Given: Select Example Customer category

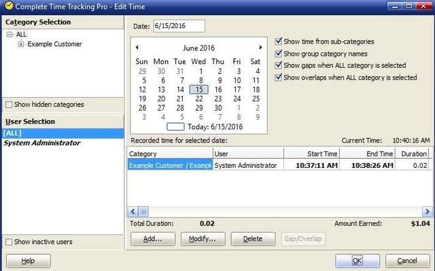Looking at the screenshot, I should 54,44.
